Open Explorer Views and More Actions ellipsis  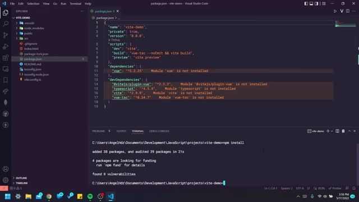coord(82,11)
